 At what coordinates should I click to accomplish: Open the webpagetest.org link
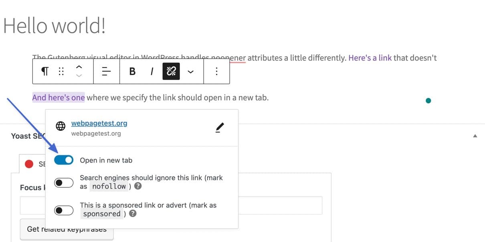99,123
